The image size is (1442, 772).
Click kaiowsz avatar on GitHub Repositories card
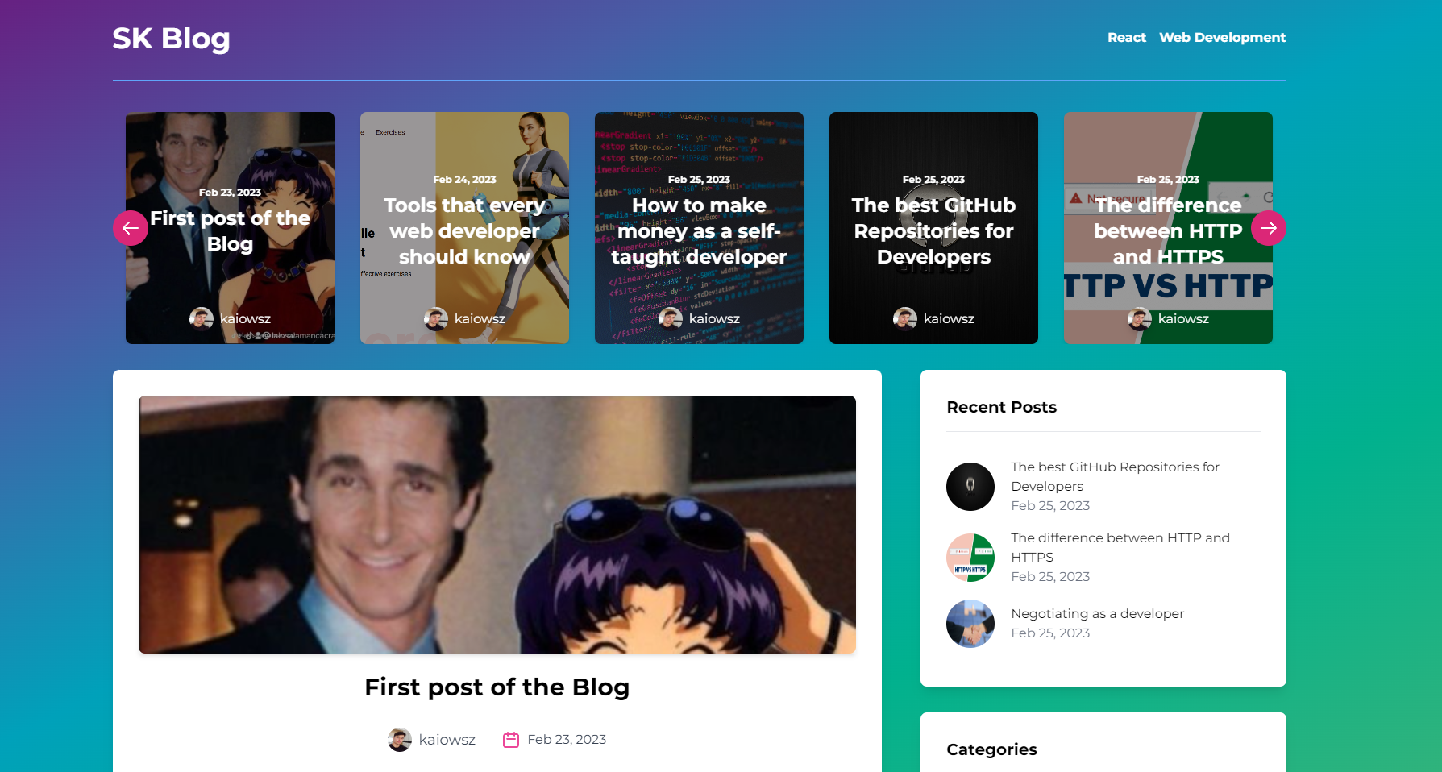[x=905, y=319]
